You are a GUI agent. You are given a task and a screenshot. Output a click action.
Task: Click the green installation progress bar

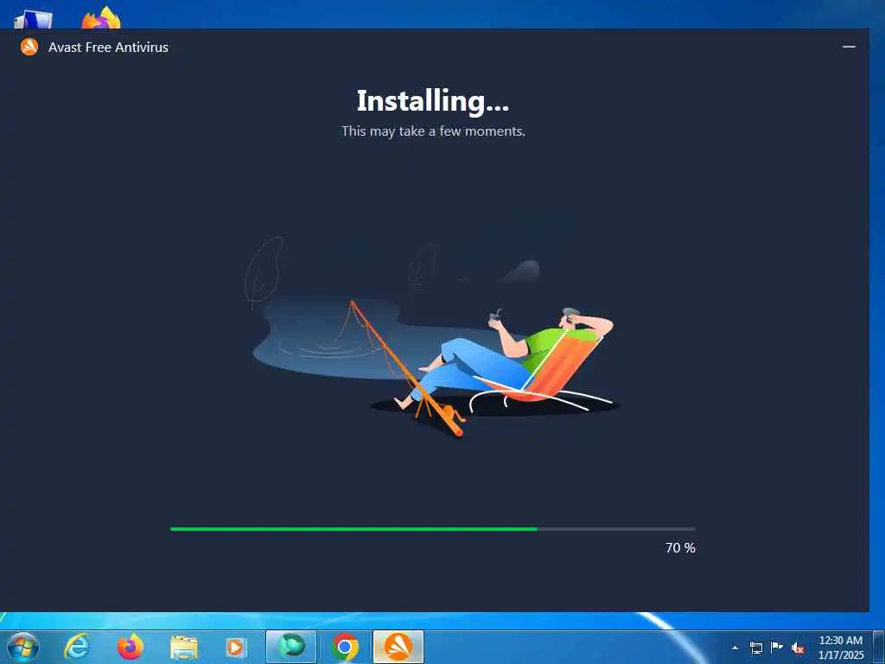433,529
